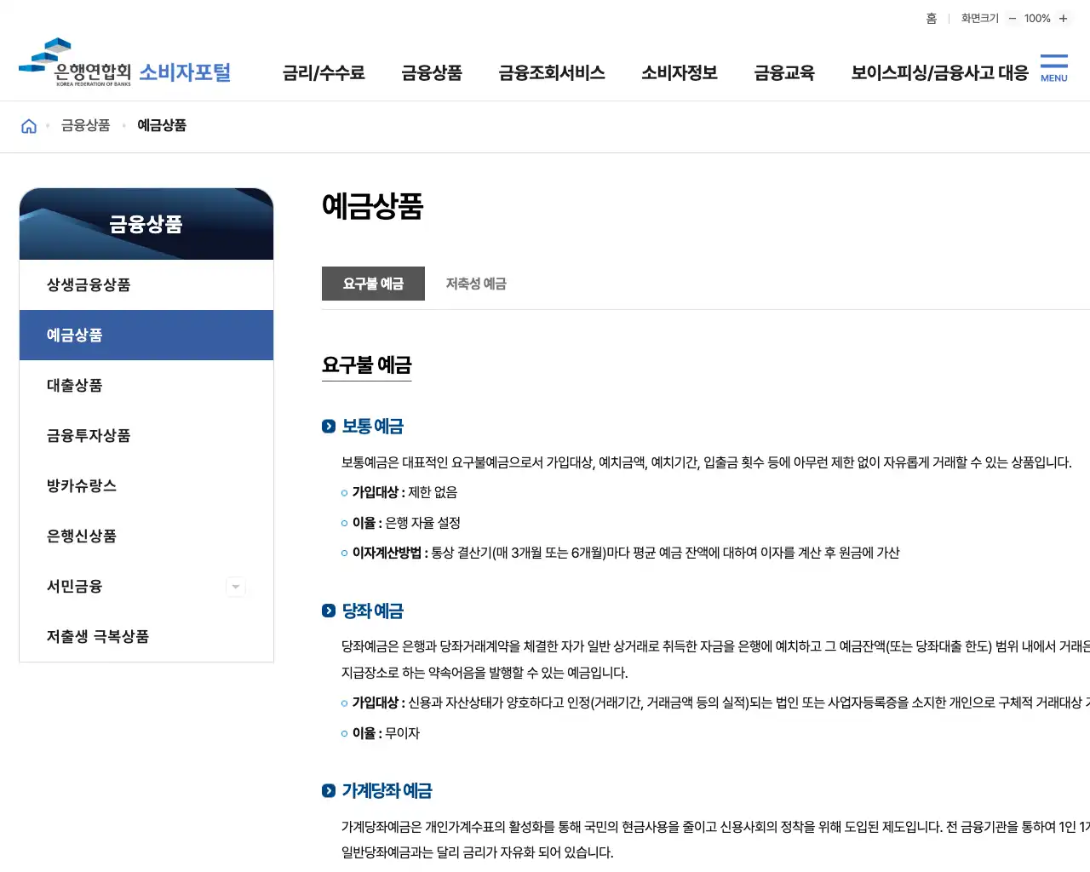Open 은행신상품 in sidebar
This screenshot has width=1090, height=872.
click(146, 536)
